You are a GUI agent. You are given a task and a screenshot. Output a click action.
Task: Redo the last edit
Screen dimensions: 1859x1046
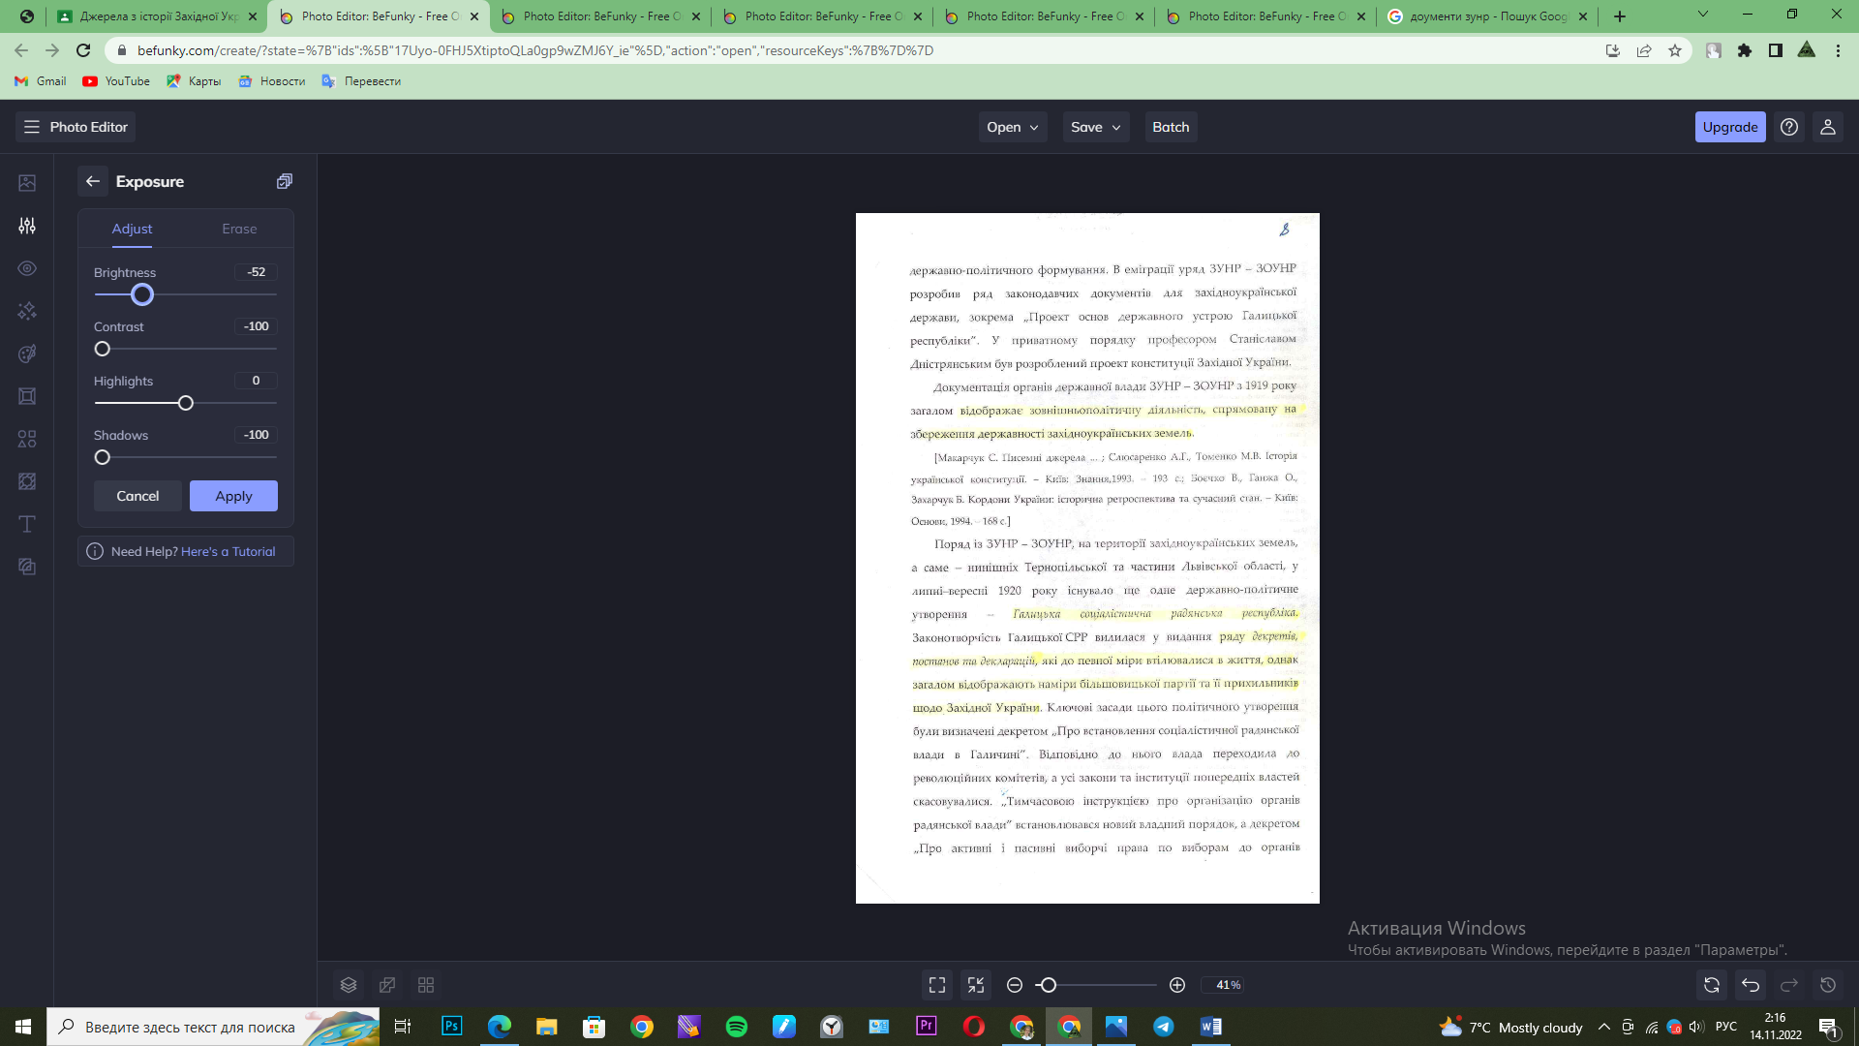1789,985
